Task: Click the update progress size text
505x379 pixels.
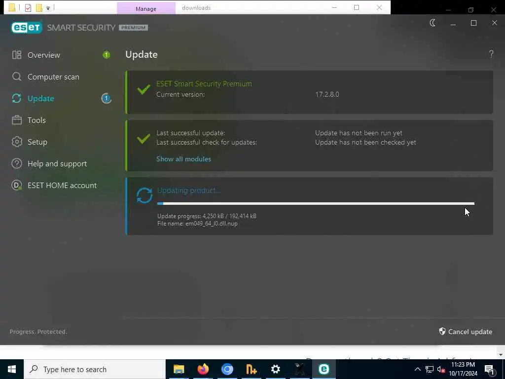Action: pyautogui.click(x=207, y=216)
